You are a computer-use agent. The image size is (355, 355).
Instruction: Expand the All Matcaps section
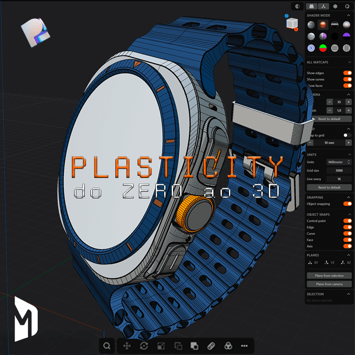349,63
